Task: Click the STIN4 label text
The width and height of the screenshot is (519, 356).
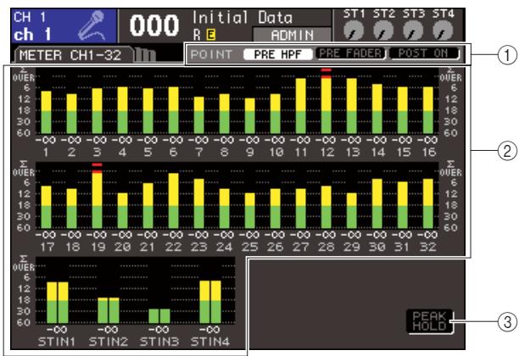Action: click(210, 342)
